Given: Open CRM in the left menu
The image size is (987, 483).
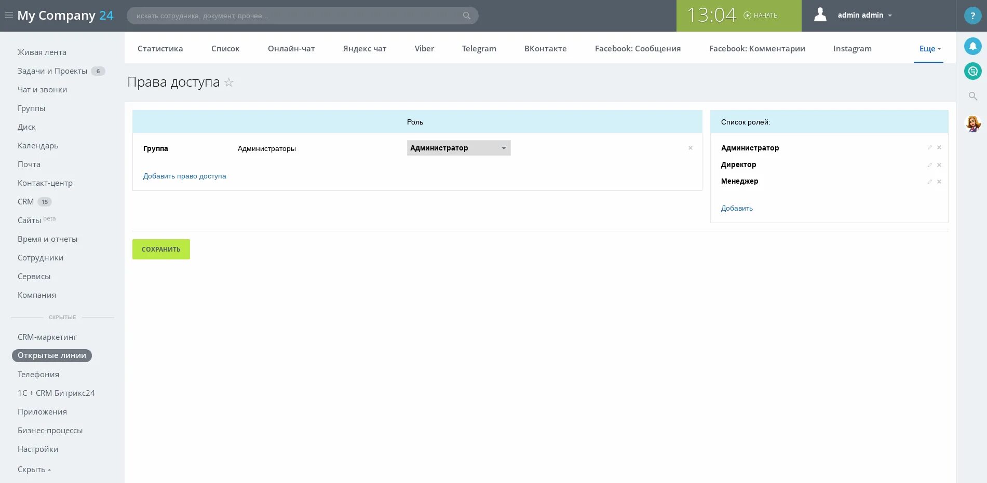Looking at the screenshot, I should click(x=25, y=202).
